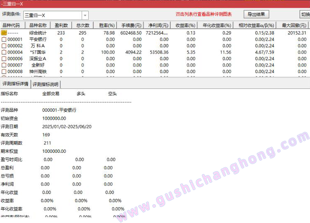Click the 000001-平安银行 detail value
310x223 pixels.
pyautogui.click(x=60, y=110)
